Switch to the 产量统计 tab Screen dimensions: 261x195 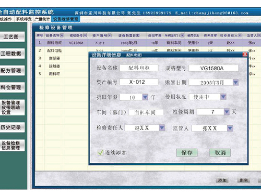point(42,19)
